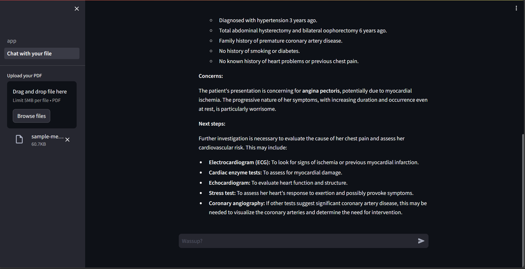
Task: Open the three-dot main menu
Action: [516, 8]
